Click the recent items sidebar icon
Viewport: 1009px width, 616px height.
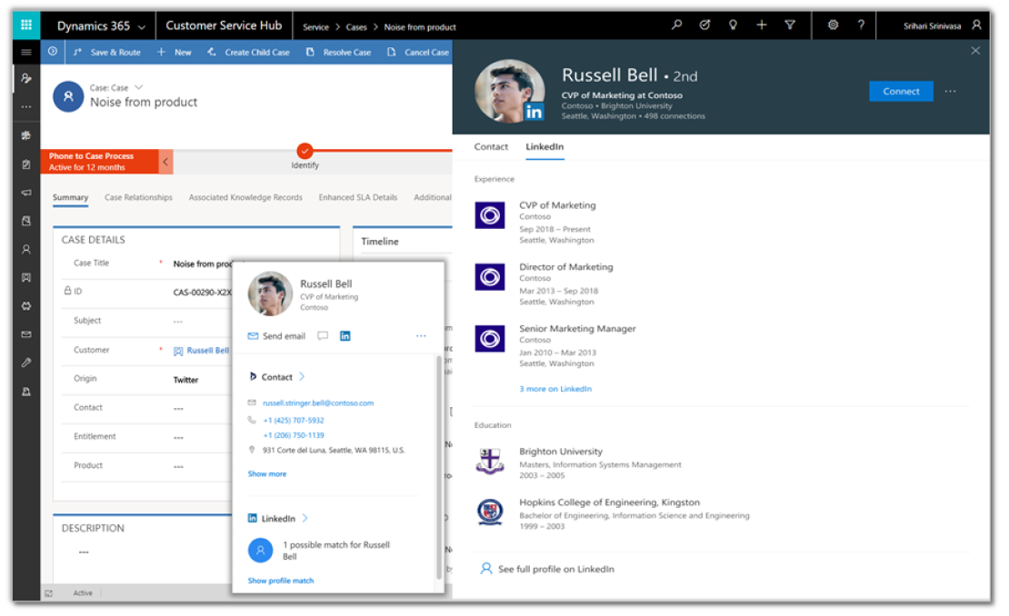[x=26, y=78]
